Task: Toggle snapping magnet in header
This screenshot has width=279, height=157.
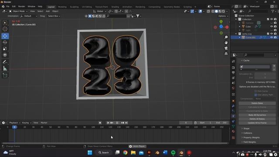Action: (x=116, y=11)
